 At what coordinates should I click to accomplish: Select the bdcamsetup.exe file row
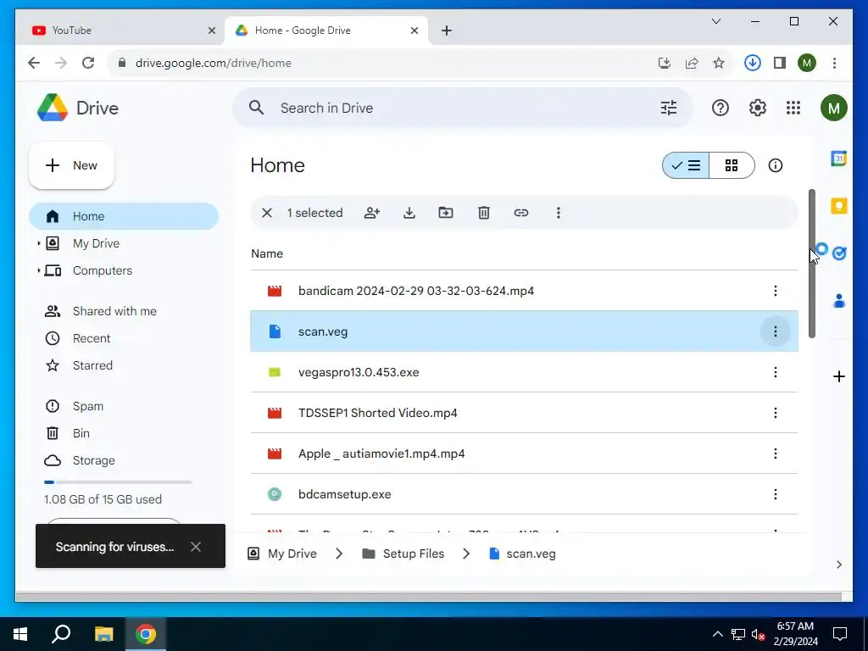coord(524,494)
